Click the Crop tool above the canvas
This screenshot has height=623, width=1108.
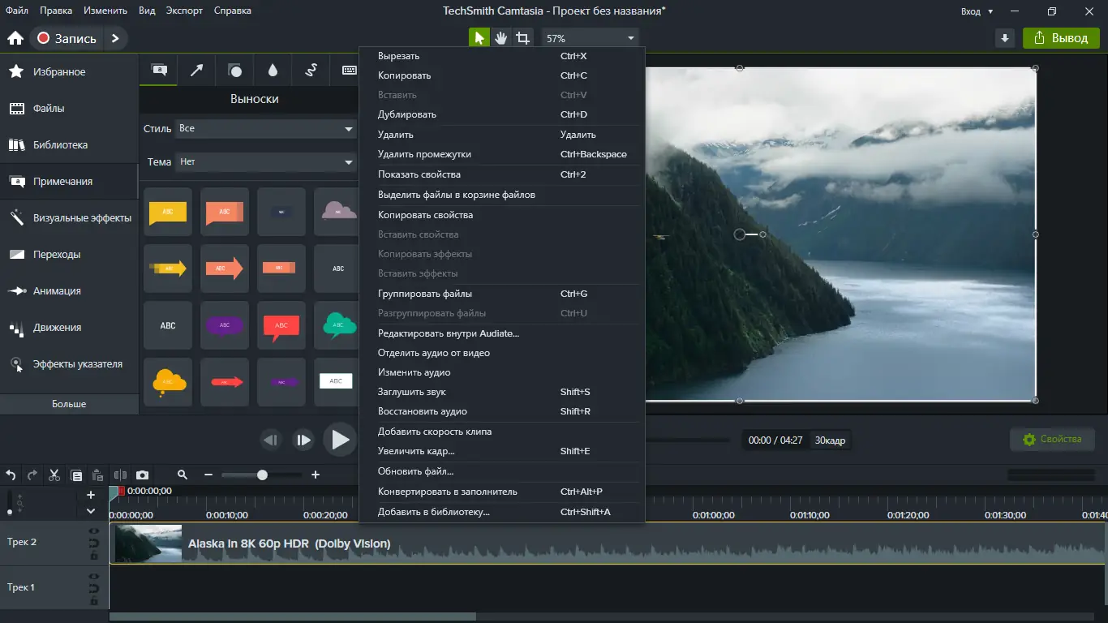coord(523,37)
